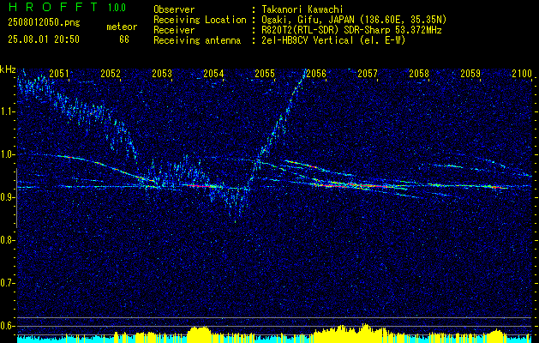539x343 pixels.
Task: Click the Receiving Location line Ogaki, Gifu
Action: click(x=354, y=20)
